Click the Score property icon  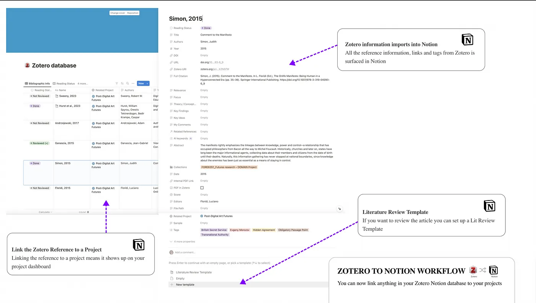171,195
